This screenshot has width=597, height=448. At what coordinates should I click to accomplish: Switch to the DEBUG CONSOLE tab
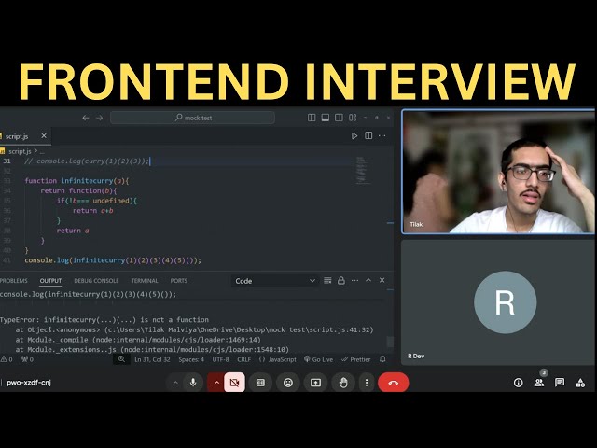pos(96,281)
